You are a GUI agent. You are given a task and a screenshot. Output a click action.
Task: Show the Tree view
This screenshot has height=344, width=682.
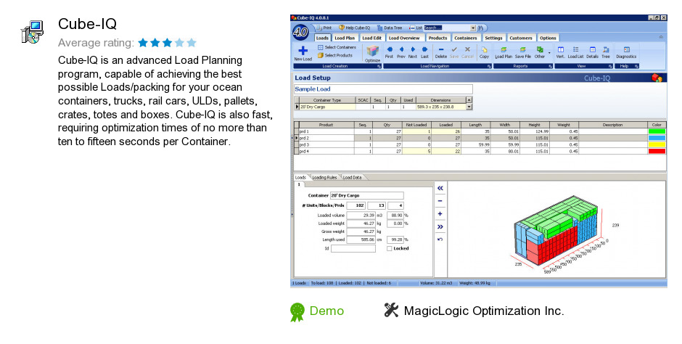[x=606, y=49]
